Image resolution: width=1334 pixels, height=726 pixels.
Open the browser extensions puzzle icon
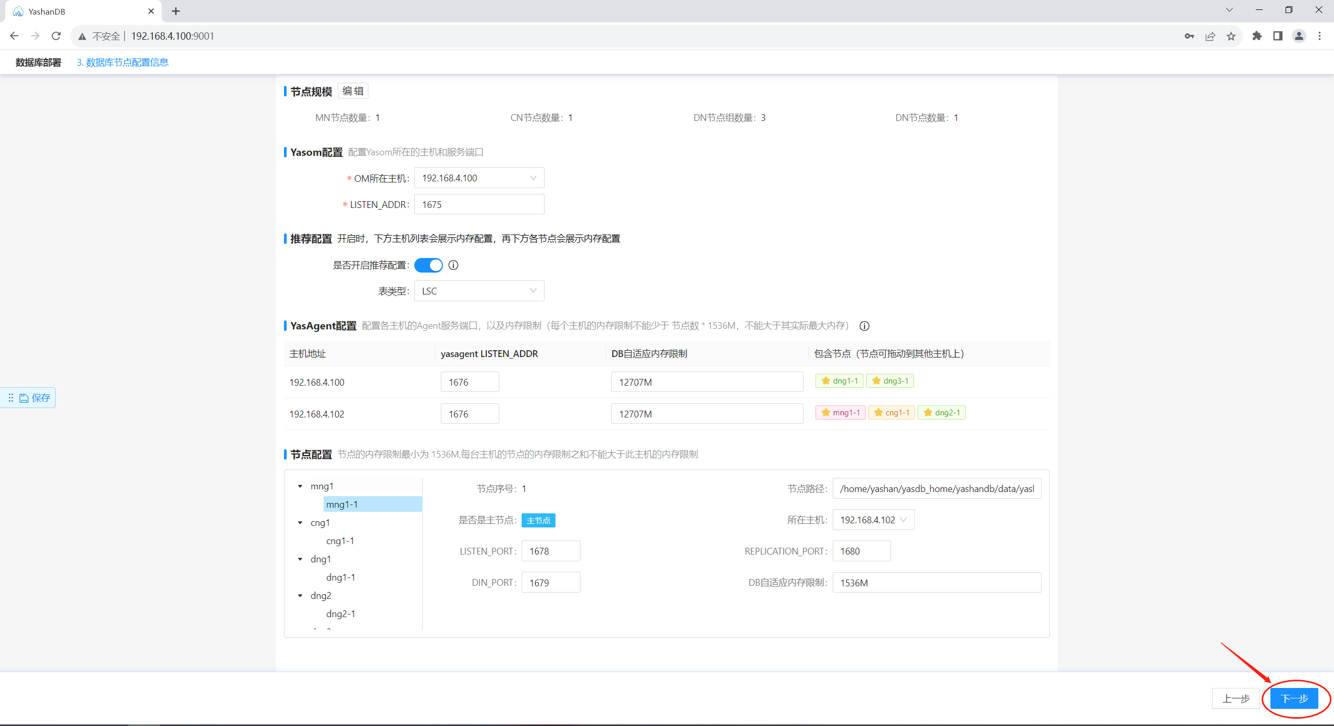click(x=1257, y=36)
